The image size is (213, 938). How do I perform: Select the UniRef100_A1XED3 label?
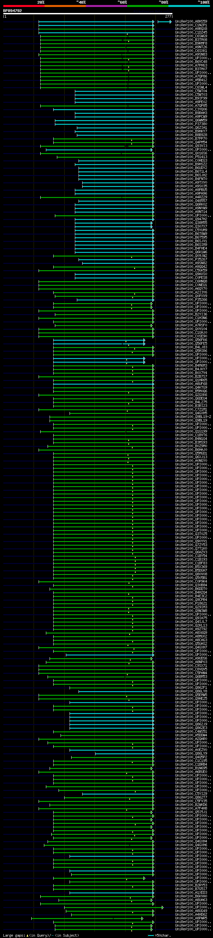[191, 892]
